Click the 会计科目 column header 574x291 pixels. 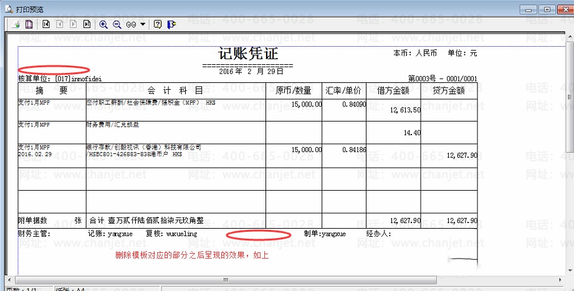tap(175, 90)
